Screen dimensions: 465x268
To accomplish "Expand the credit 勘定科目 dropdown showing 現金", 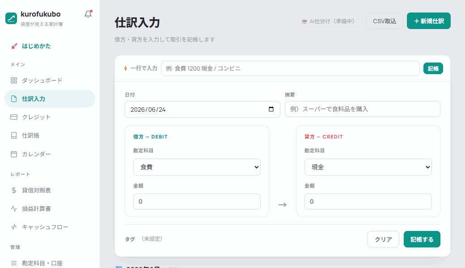I will pyautogui.click(x=368, y=167).
